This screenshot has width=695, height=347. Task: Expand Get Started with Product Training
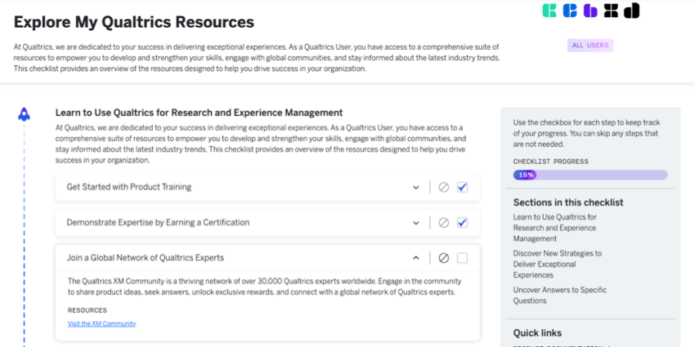tap(416, 187)
